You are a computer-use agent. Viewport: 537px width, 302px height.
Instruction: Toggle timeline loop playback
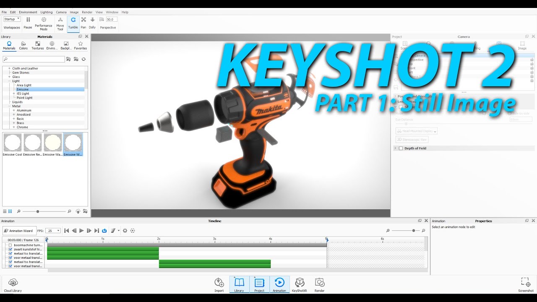(104, 231)
